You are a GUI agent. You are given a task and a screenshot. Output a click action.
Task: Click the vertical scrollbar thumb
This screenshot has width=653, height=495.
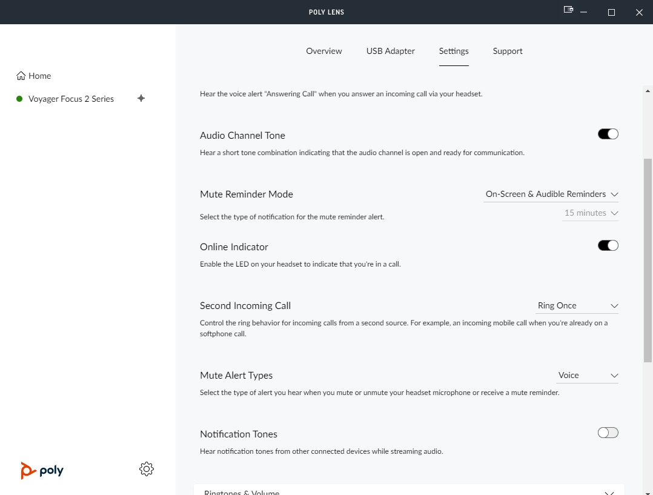click(x=648, y=261)
